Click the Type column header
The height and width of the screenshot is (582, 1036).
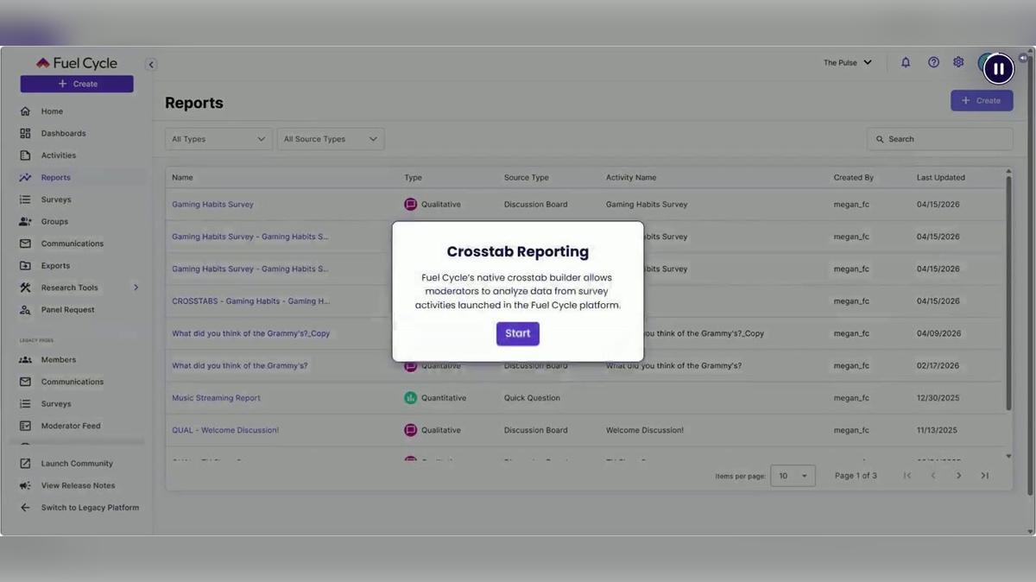(x=413, y=178)
